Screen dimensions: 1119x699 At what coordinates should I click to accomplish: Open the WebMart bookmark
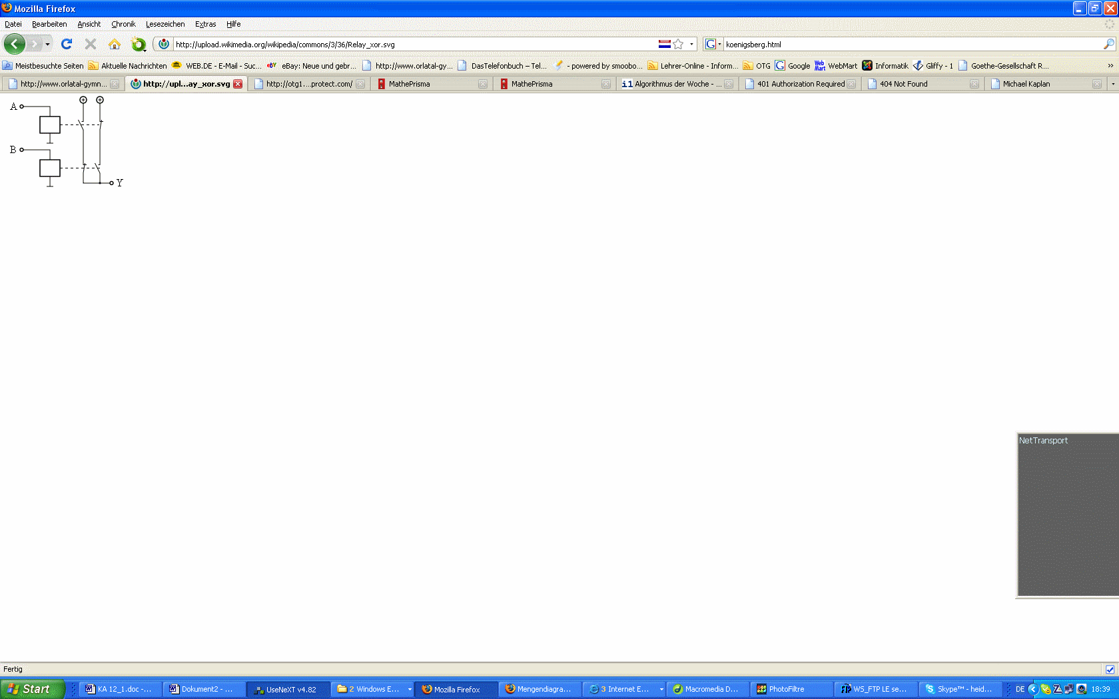[836, 66]
